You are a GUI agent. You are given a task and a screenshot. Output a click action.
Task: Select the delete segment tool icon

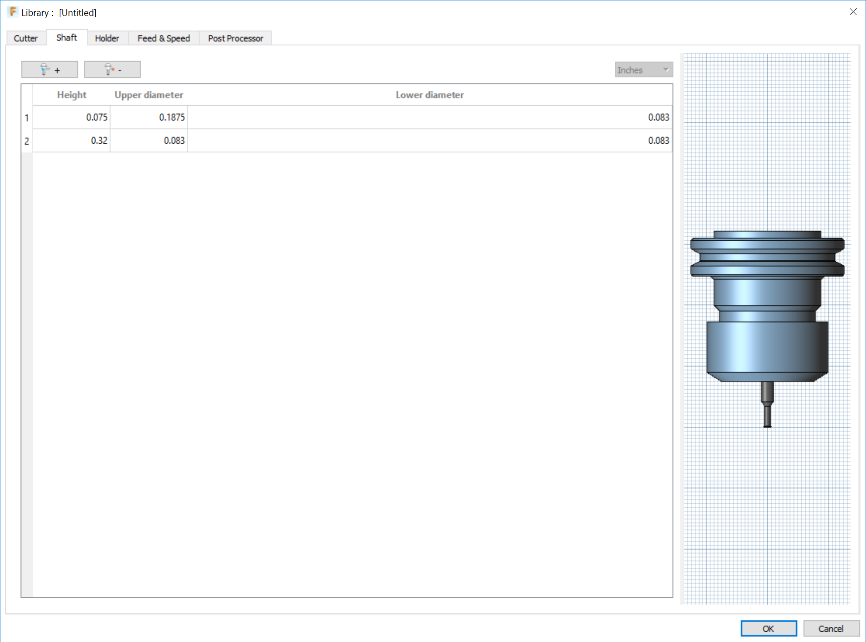108,69
